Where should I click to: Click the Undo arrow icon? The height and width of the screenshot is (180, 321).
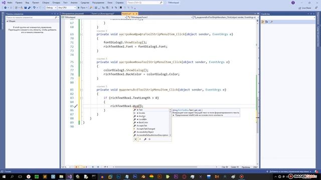34,8
